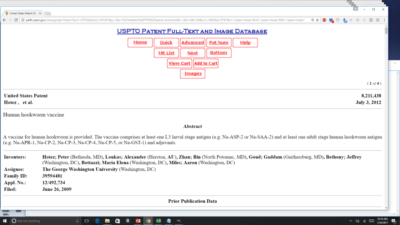Image resolution: width=400 pixels, height=225 pixels.
Task: Open the Windows Store from taskbar
Action: (117, 221)
